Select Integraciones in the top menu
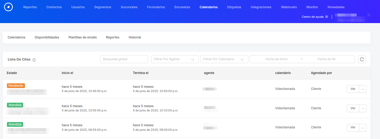380x139 pixels. [261, 7]
